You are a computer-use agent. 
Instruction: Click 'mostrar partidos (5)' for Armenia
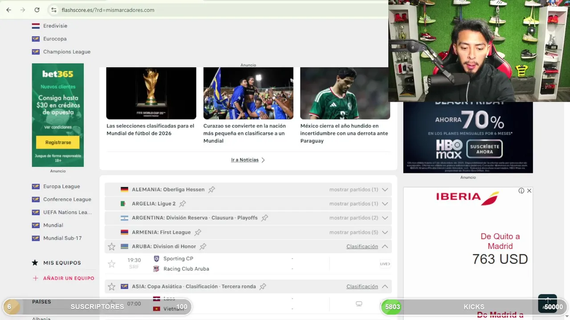pyautogui.click(x=354, y=232)
